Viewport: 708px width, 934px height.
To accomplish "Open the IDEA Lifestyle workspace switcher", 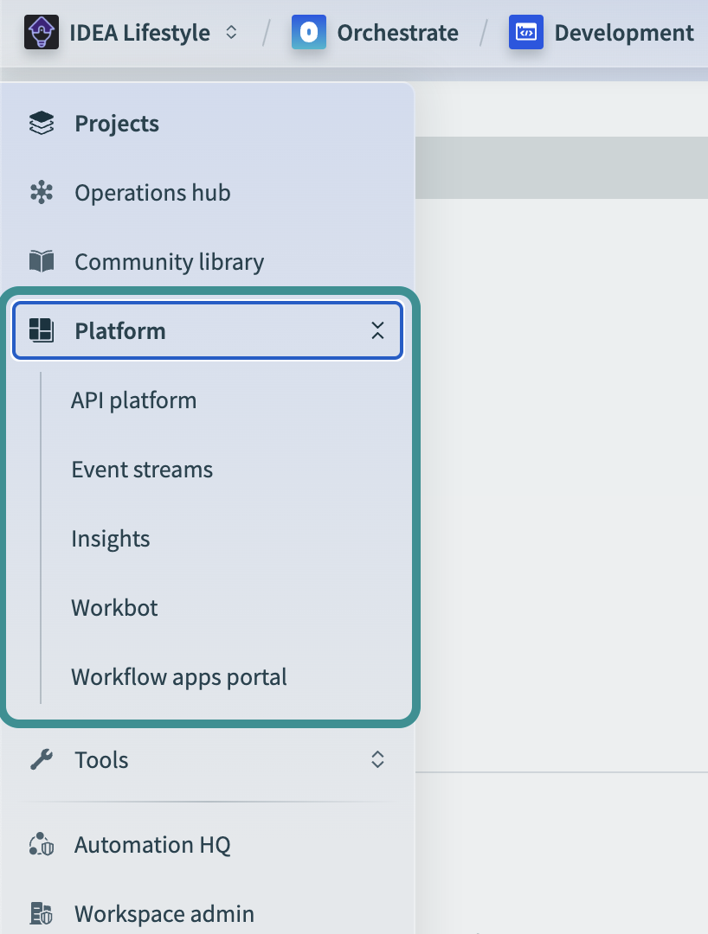I will coord(231,32).
